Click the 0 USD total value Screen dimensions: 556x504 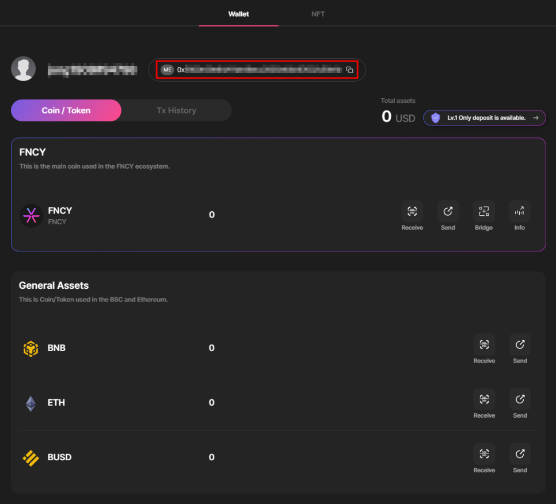click(x=398, y=117)
